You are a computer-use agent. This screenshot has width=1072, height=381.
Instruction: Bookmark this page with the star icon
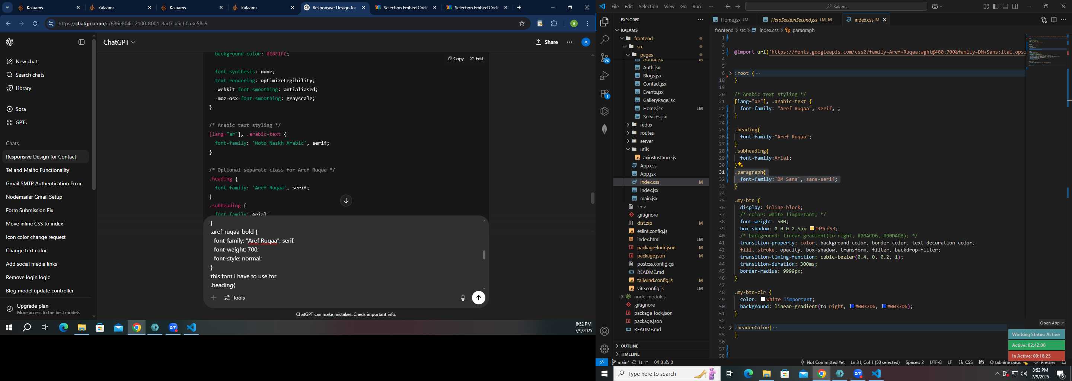[x=522, y=24]
